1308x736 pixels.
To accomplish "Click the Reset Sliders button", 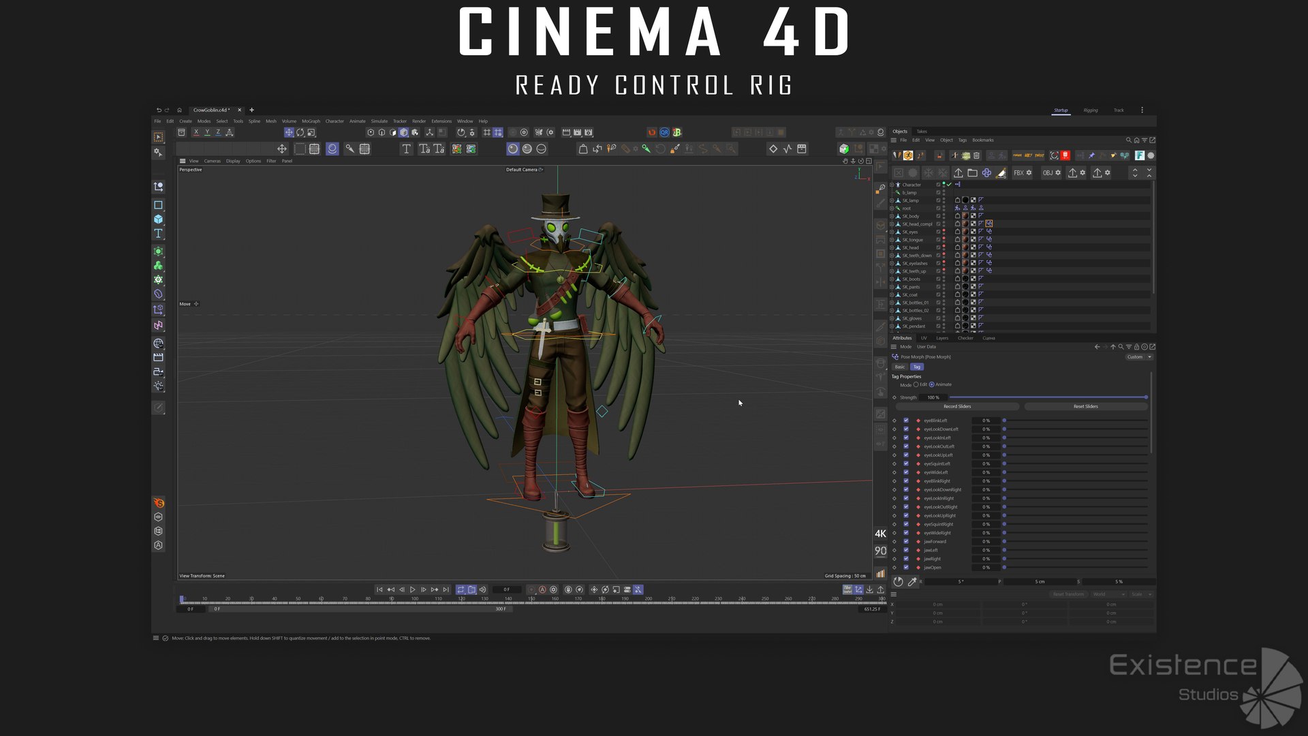I will [1086, 407].
